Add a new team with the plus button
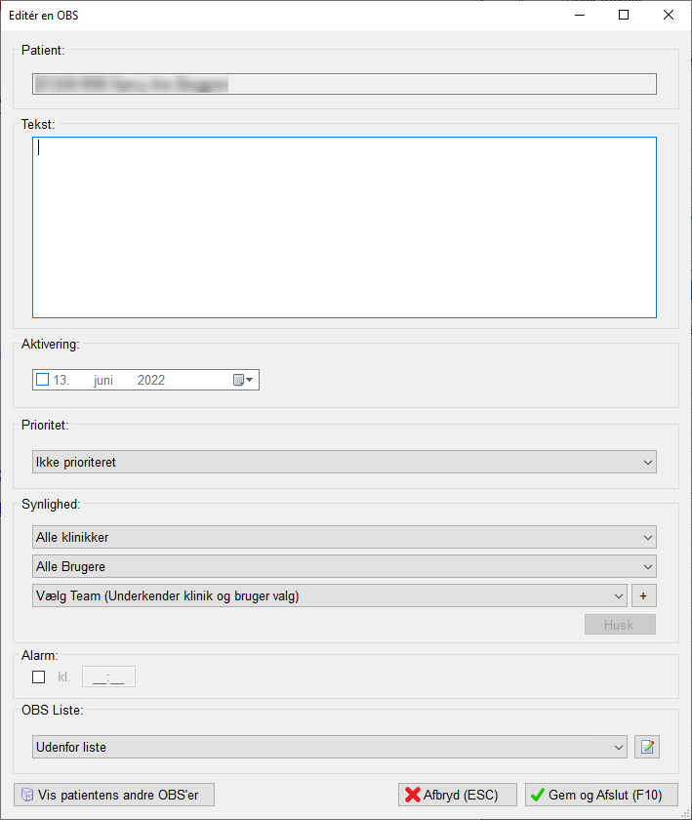Viewport: 692px width, 820px height. coord(643,595)
